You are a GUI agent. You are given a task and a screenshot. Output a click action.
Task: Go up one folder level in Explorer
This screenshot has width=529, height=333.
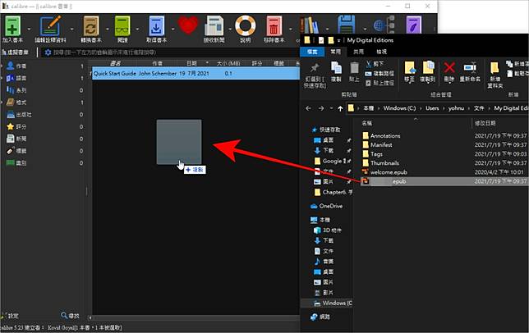pyautogui.click(x=340, y=108)
